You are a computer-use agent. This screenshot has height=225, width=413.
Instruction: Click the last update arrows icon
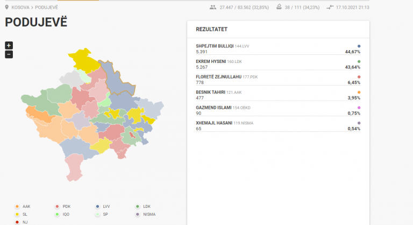330,8
